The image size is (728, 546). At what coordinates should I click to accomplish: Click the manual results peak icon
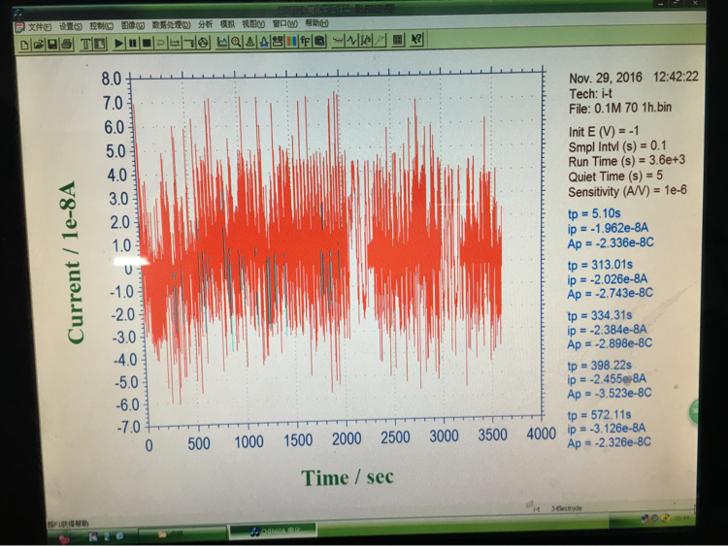click(249, 43)
